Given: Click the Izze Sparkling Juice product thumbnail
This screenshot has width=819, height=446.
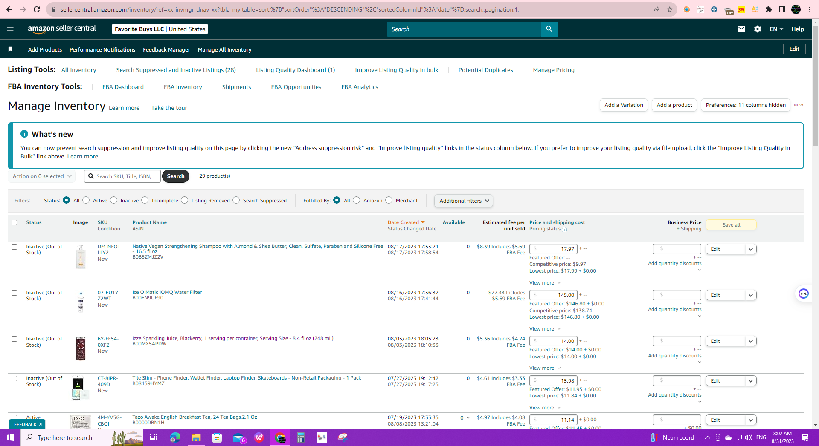Looking at the screenshot, I should tap(81, 348).
